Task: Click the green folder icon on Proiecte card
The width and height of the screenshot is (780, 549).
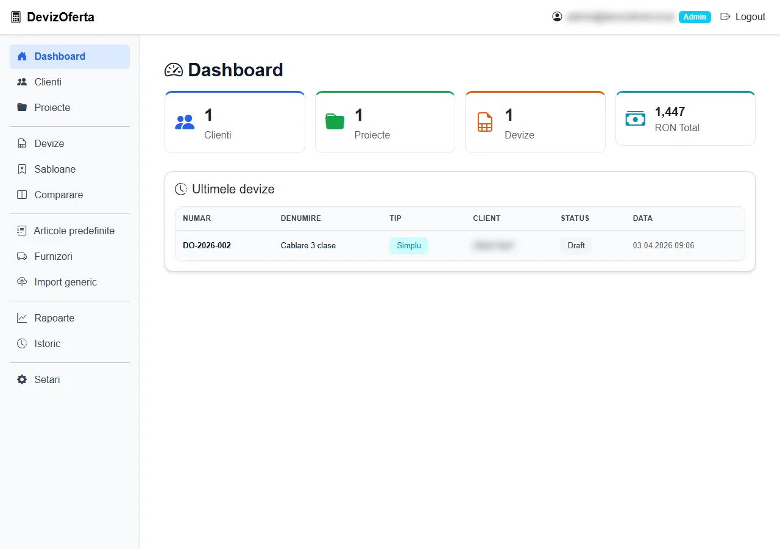Action: [x=335, y=122]
